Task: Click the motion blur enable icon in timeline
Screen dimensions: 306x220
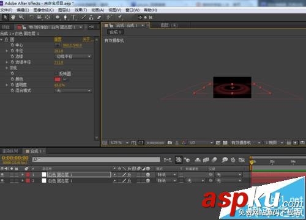Action: [214, 160]
